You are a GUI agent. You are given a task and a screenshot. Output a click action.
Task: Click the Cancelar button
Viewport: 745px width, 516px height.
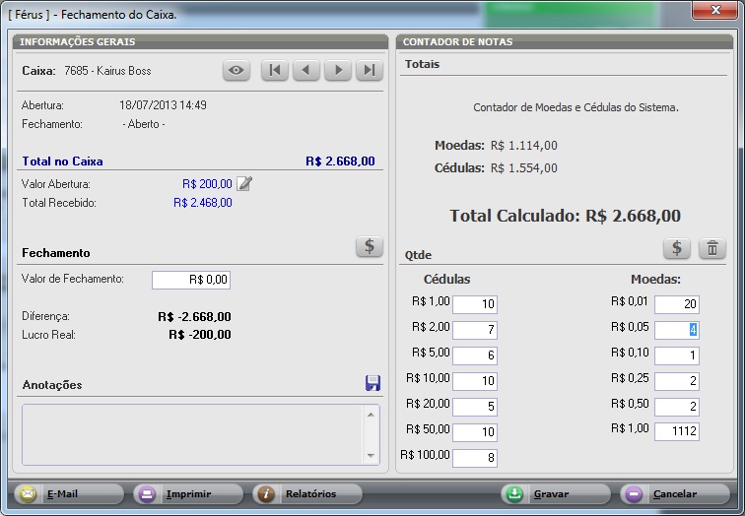tap(675, 494)
